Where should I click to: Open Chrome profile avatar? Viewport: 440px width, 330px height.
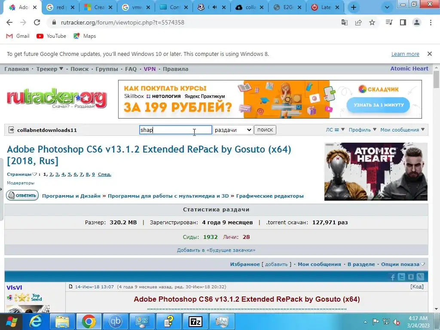click(417, 22)
